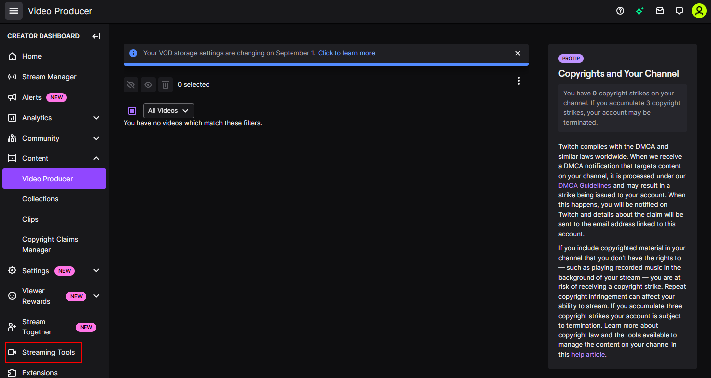
Task: Click the green sparkle icon
Action: [x=640, y=11]
